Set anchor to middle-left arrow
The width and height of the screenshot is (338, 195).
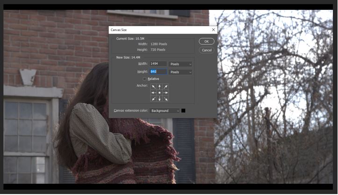click(153, 93)
